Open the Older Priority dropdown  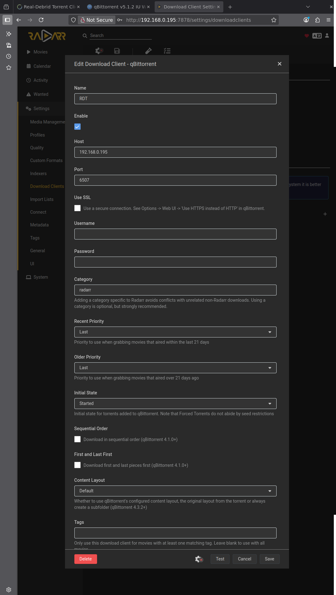[175, 368]
